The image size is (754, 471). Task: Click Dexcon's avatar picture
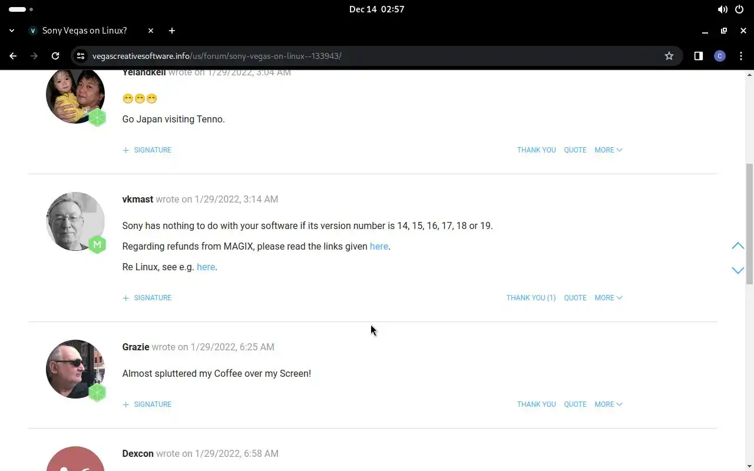click(75, 459)
